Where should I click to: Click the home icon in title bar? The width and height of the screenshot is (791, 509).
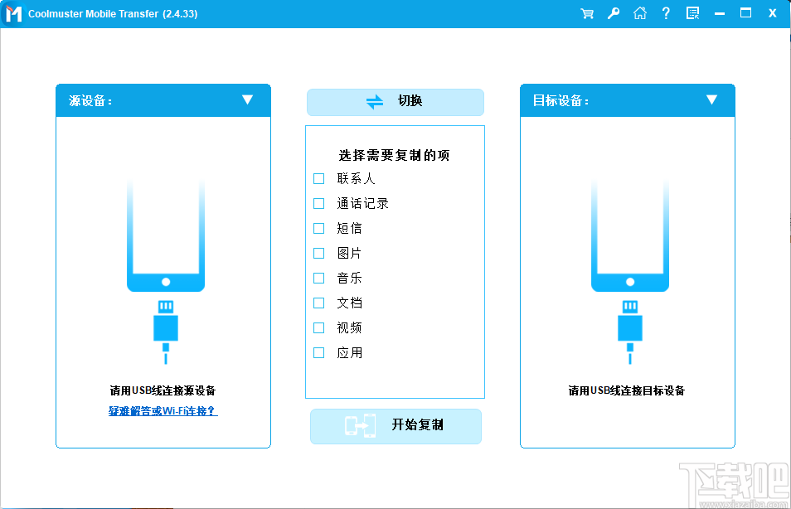point(639,13)
